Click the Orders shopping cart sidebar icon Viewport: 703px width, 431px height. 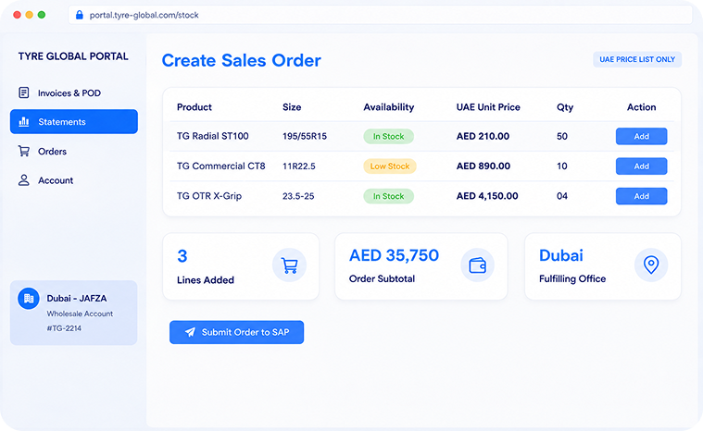24,151
